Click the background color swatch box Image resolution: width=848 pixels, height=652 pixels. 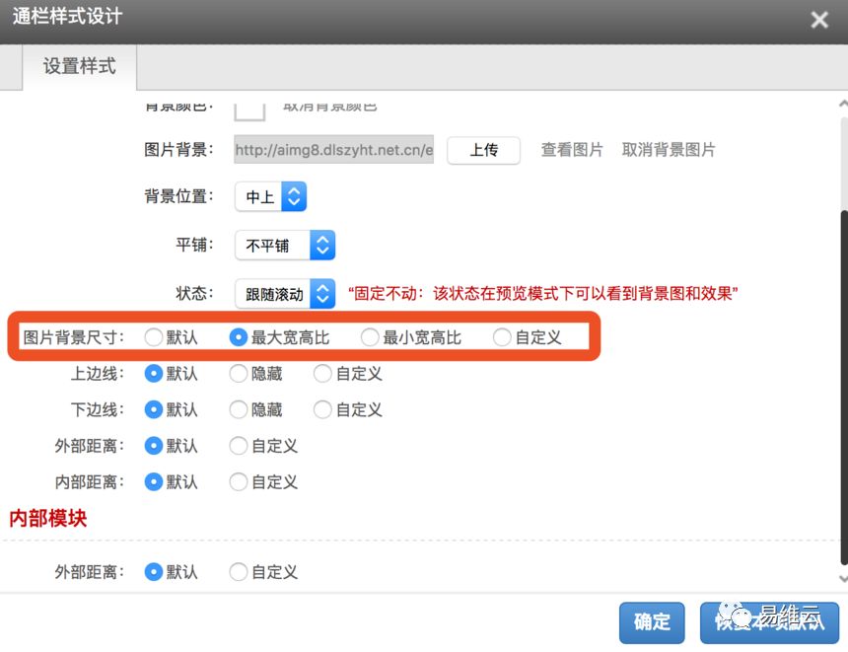(249, 110)
